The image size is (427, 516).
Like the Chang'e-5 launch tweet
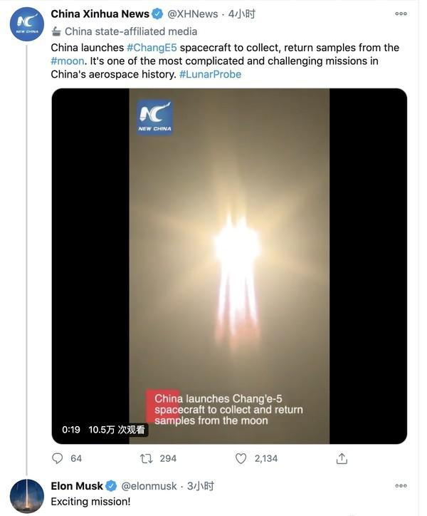coord(241,458)
